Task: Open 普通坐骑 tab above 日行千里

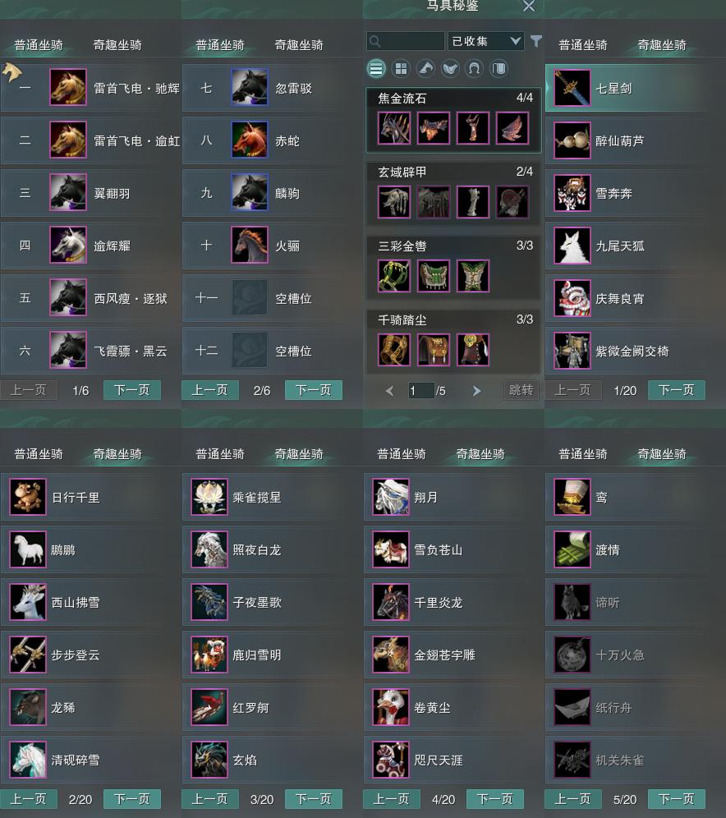Action: coord(39,454)
